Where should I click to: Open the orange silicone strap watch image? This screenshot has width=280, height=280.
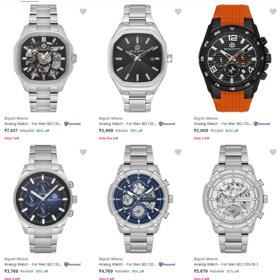pos(234,58)
